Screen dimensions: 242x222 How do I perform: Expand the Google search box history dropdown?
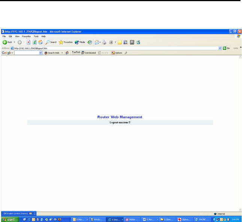coord(41,53)
